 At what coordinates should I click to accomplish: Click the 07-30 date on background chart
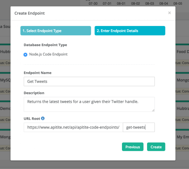pos(93,4)
